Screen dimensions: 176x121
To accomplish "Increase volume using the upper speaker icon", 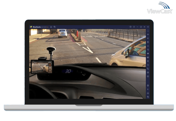I will pyautogui.click(x=148, y=34).
